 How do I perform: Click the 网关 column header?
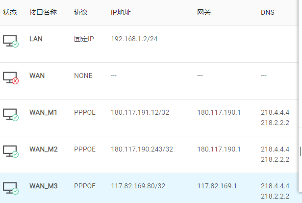point(204,12)
